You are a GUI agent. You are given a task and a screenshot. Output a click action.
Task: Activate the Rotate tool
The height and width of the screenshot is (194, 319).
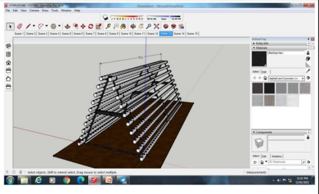tap(91, 26)
